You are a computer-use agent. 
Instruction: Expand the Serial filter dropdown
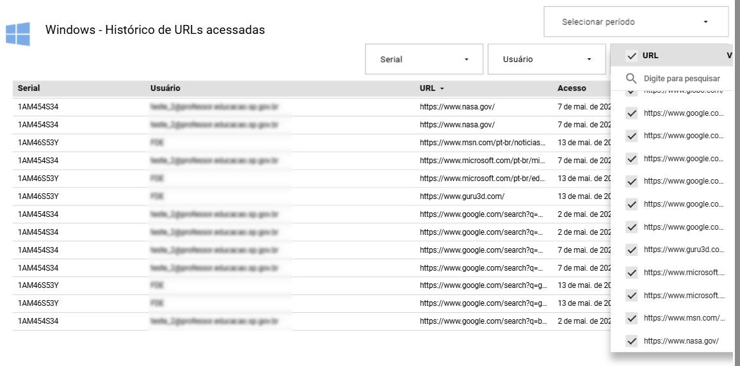coord(424,59)
